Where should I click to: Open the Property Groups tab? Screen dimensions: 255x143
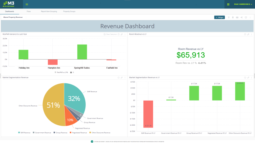pyautogui.click(x=69, y=11)
